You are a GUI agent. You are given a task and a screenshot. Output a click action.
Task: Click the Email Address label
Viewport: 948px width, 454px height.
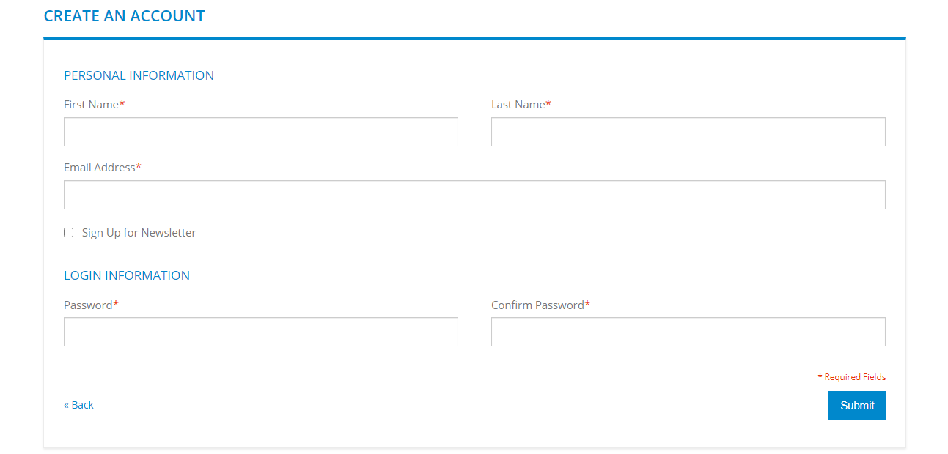(99, 168)
